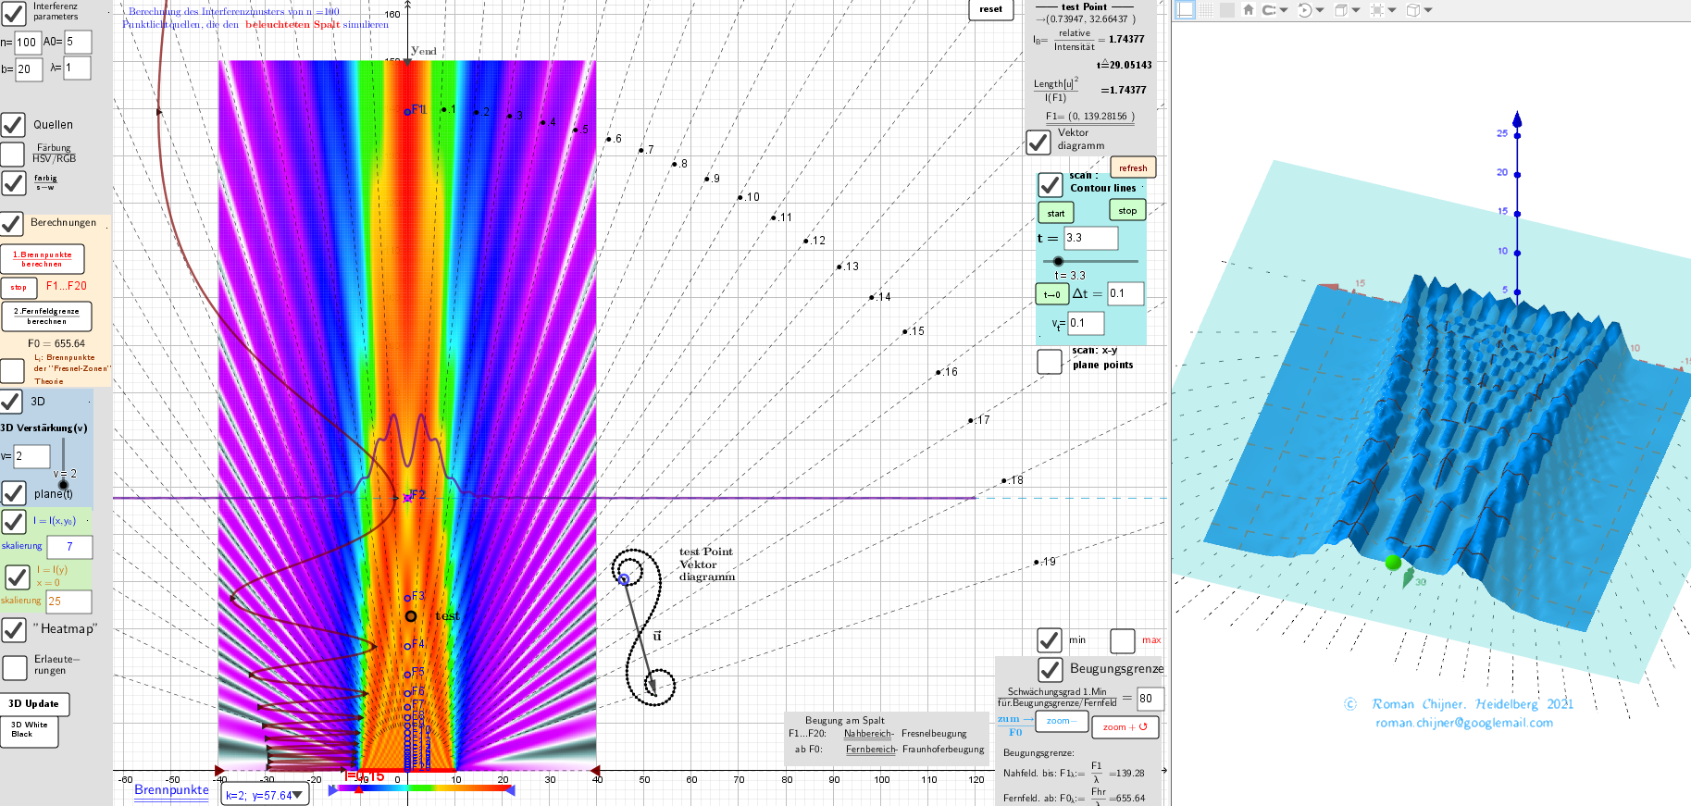The width and height of the screenshot is (1691, 806).
Task: Click the Δt input field
Action: 1126,293
